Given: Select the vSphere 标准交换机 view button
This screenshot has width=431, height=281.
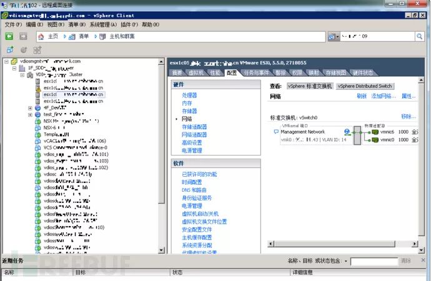Looking at the screenshot, I should click(x=310, y=86).
